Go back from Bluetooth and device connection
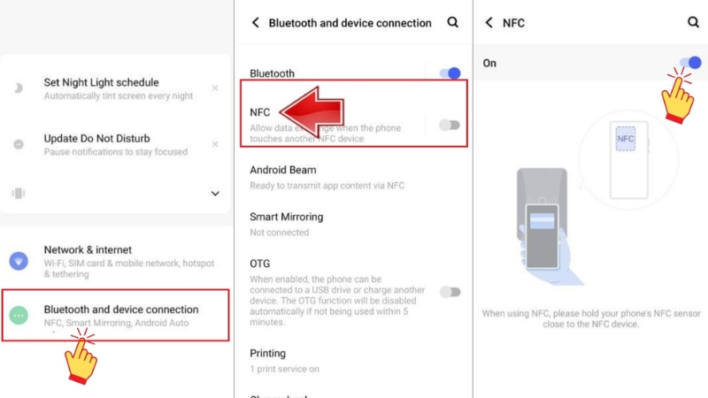The height and width of the screenshot is (398, 708). 256,23
